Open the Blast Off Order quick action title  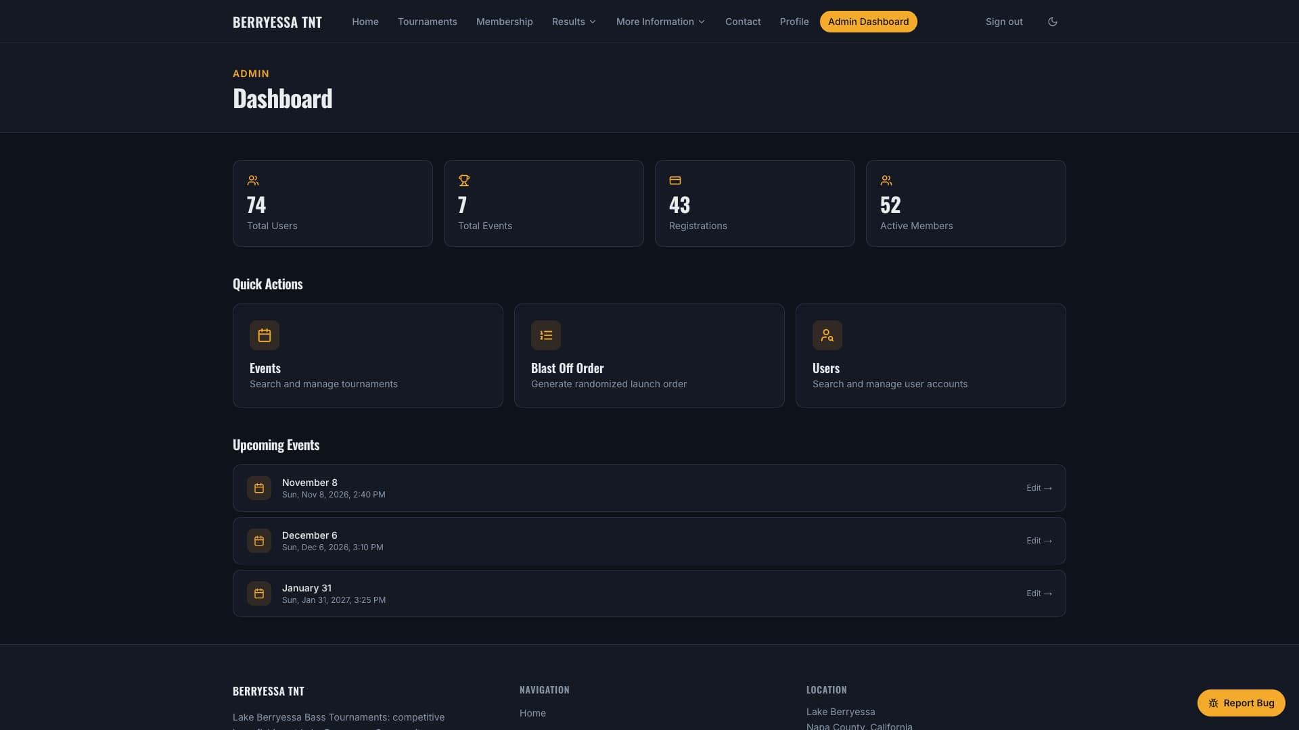click(567, 368)
